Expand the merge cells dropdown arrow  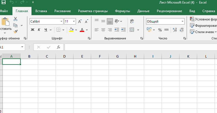tap(138, 30)
